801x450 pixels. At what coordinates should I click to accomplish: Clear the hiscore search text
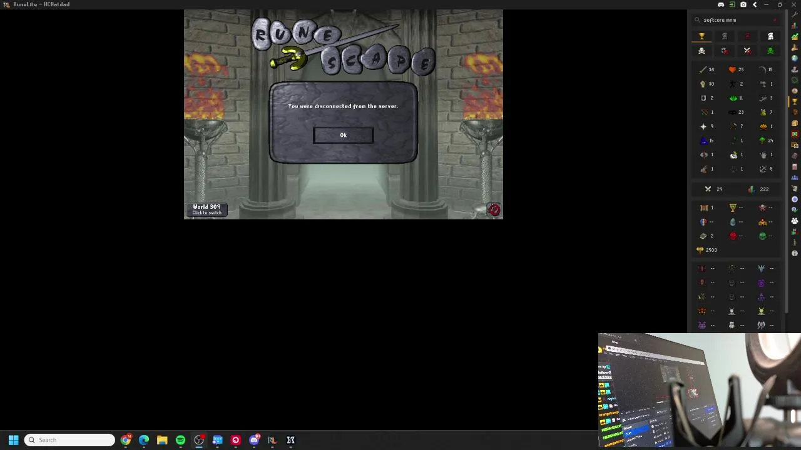[775, 20]
